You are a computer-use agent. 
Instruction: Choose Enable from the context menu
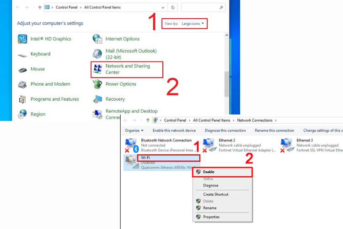pyautogui.click(x=222, y=172)
